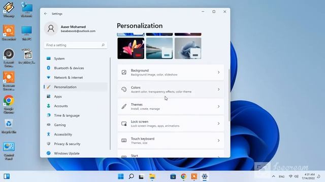Viewport: 325px width, 182px height.
Task: Select the Apps sidebar icon
Action: point(49,97)
